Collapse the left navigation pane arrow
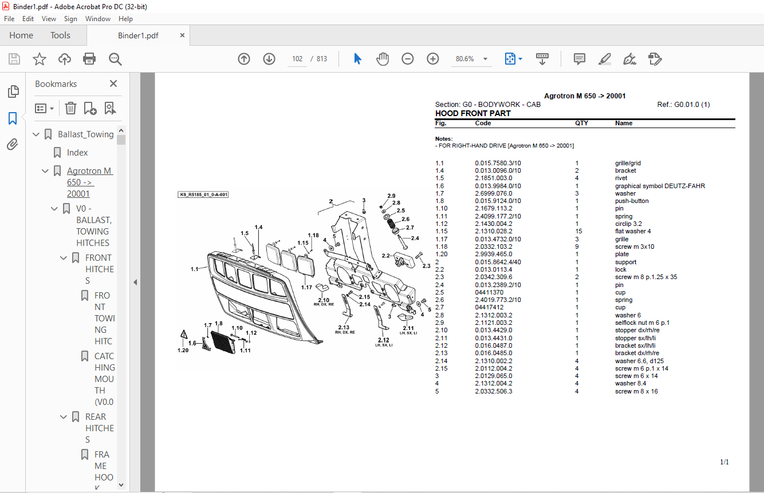 coord(135,282)
